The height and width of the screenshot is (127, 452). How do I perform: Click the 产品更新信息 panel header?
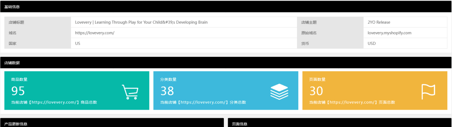(x=112, y=122)
